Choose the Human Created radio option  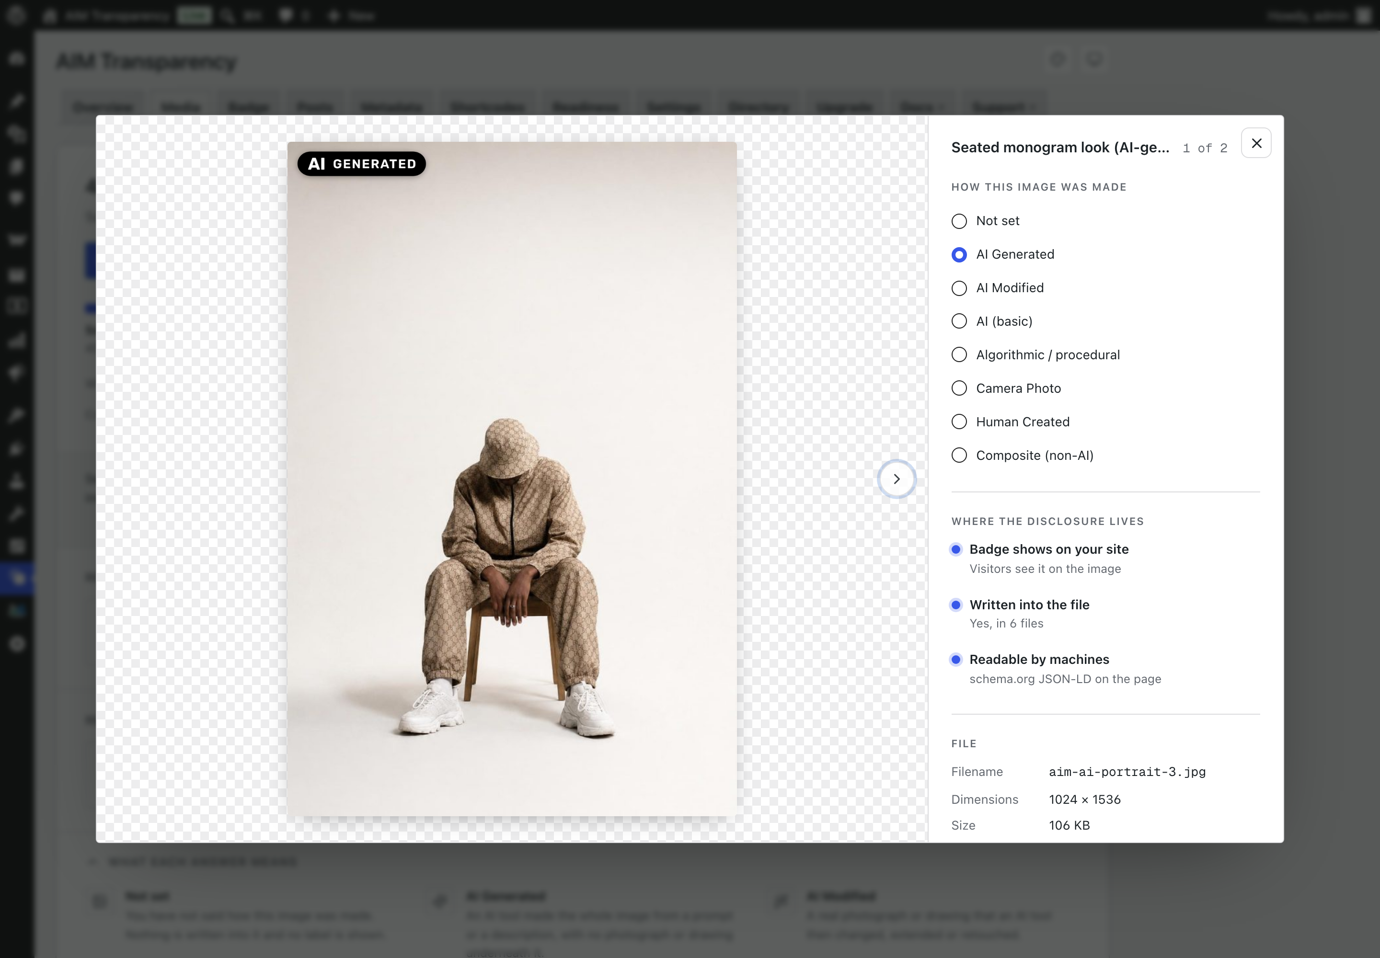point(959,422)
